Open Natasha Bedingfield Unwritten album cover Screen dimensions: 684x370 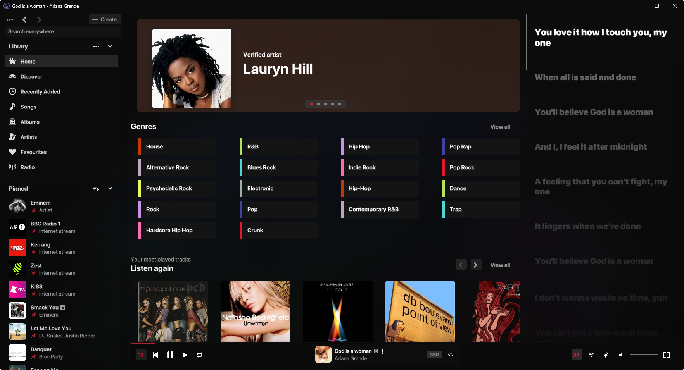(256, 311)
